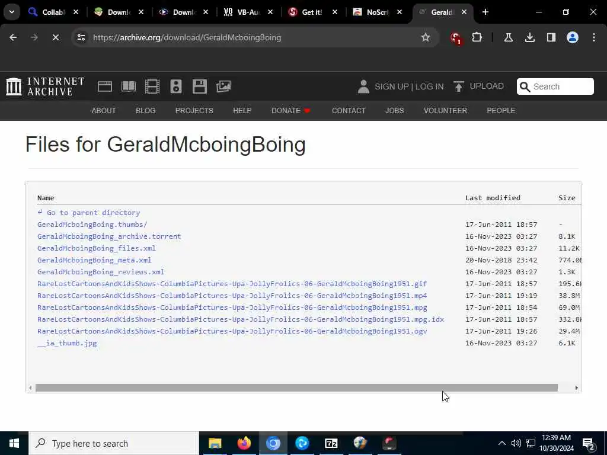View site information icon in address bar

coord(81,37)
